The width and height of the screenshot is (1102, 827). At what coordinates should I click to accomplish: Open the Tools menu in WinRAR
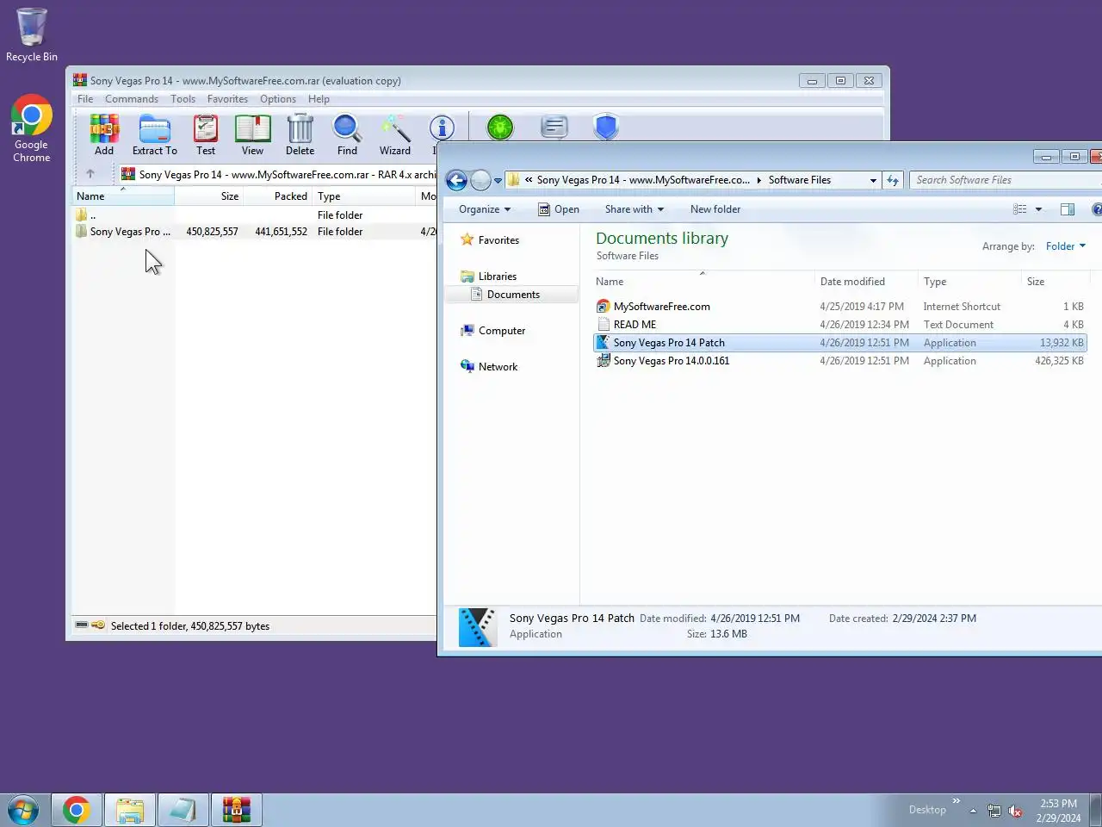pos(183,99)
